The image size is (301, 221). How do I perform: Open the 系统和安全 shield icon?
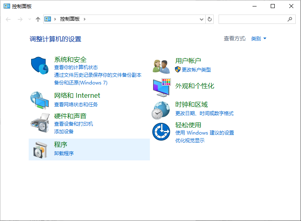coord(40,65)
